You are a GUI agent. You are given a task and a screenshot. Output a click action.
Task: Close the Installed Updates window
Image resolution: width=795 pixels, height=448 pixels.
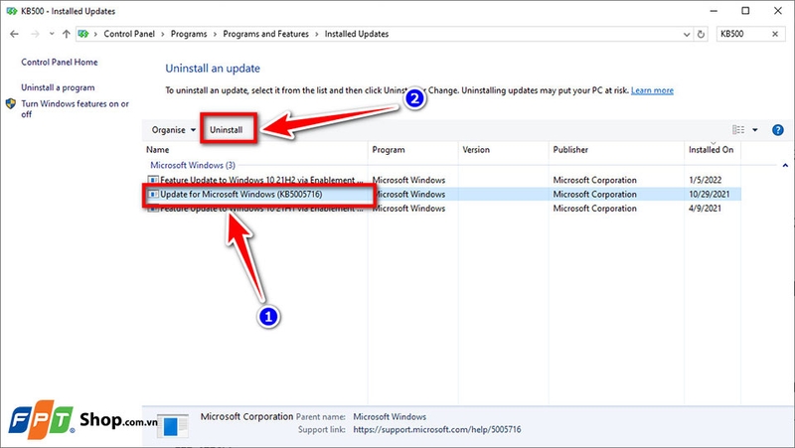(778, 11)
